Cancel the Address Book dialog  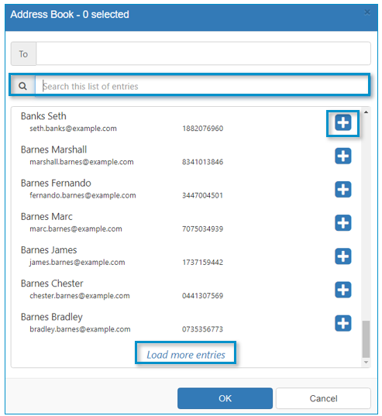323,398
